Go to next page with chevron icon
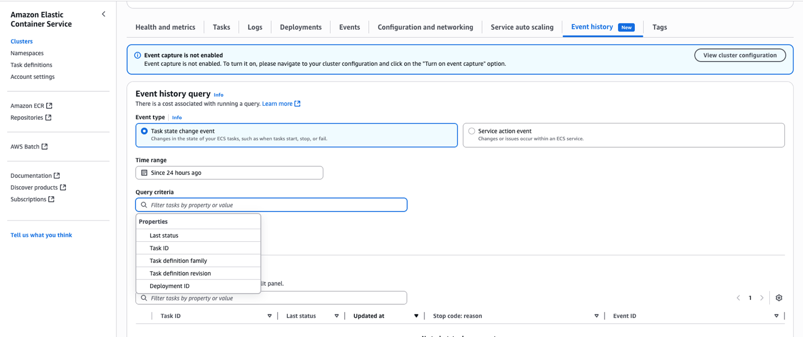The image size is (803, 337). click(x=762, y=298)
